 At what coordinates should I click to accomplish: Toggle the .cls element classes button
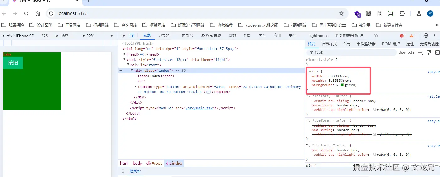tap(411, 52)
